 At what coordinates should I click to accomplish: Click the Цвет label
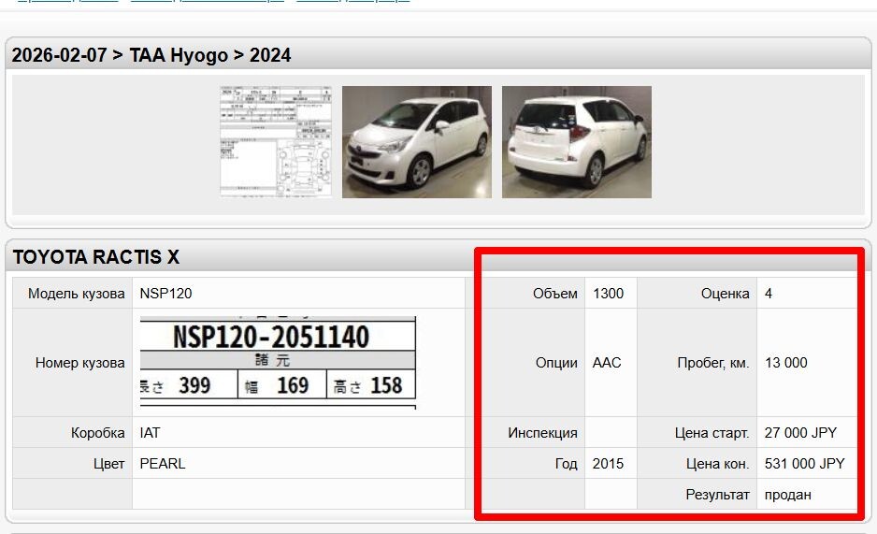click(x=109, y=464)
